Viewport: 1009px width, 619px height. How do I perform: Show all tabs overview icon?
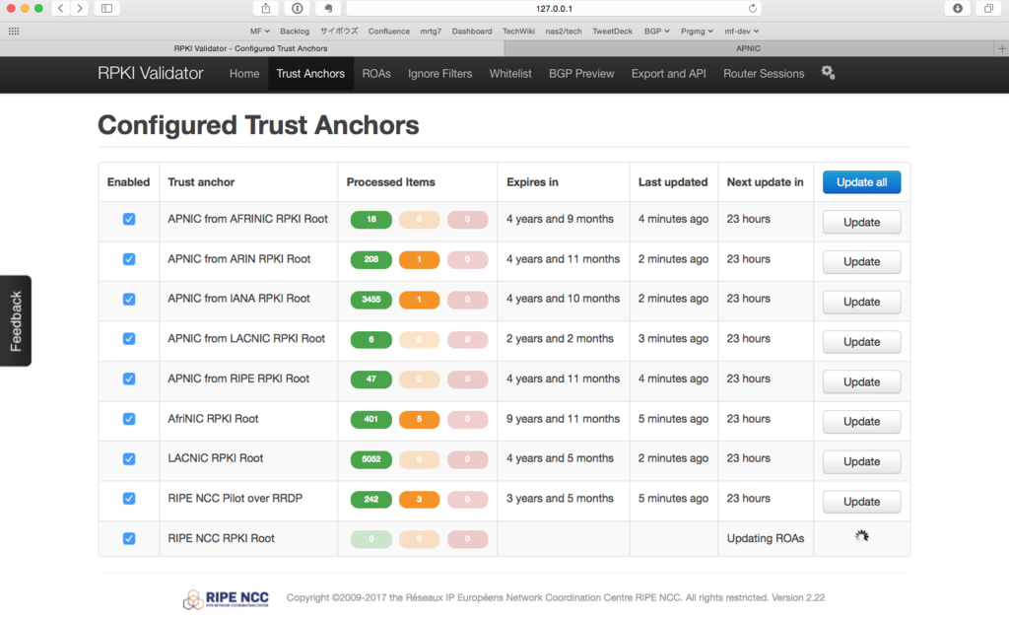pos(988,8)
